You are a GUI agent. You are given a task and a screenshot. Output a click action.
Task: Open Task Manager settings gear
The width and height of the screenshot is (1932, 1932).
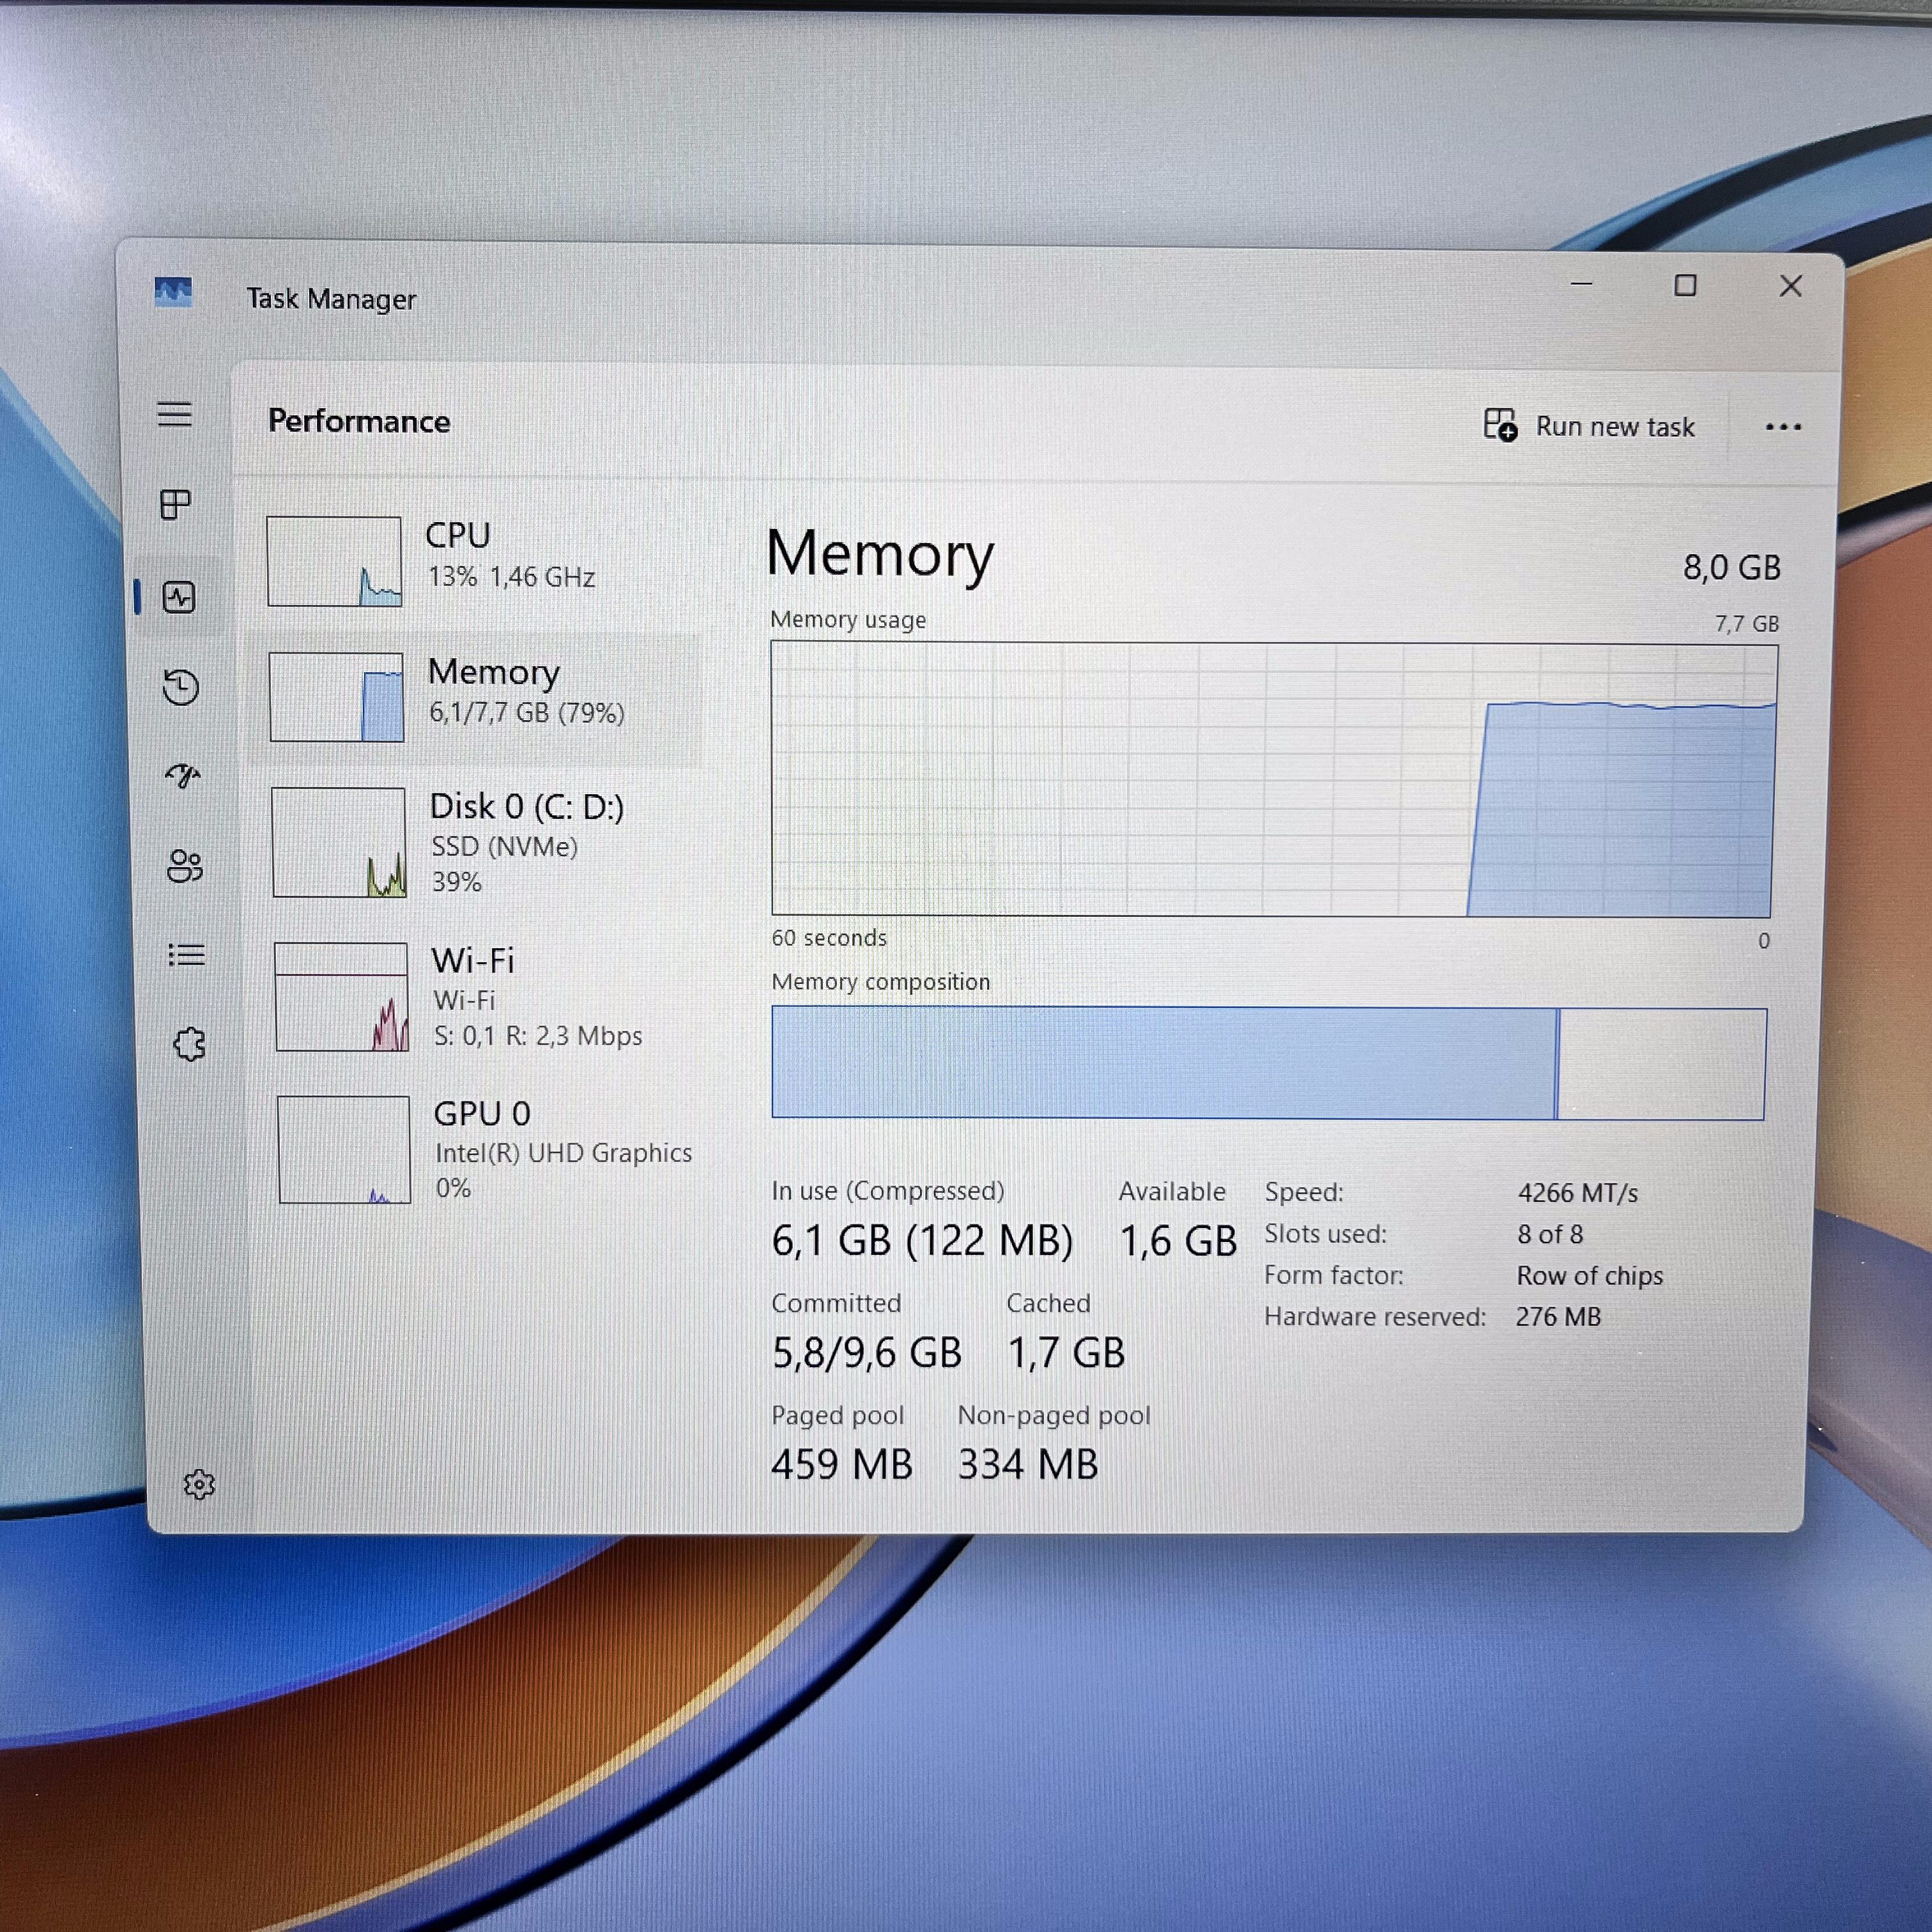click(199, 1484)
